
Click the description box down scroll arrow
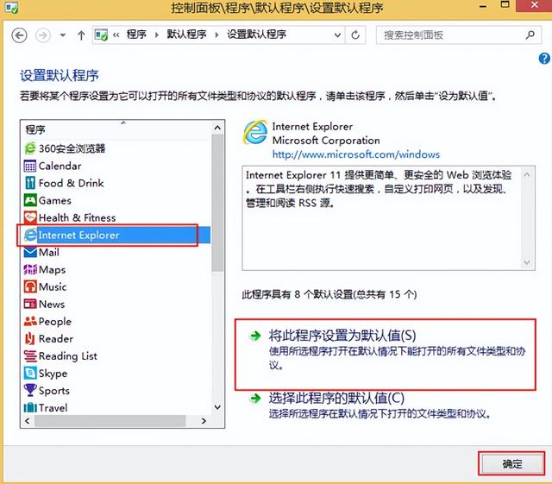(x=527, y=262)
